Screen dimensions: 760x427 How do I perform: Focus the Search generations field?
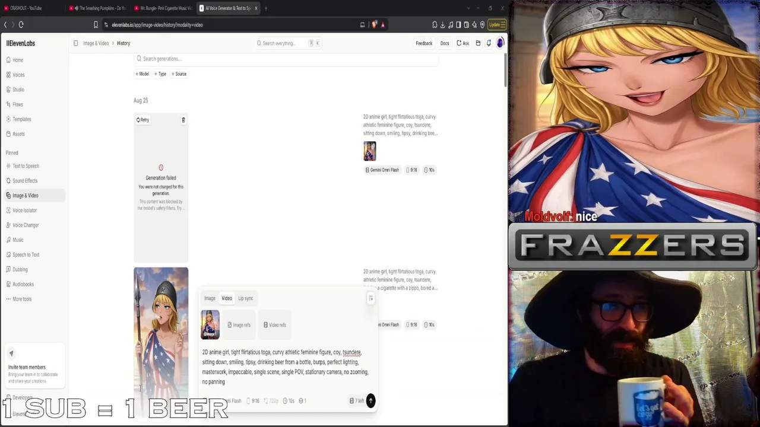286,59
